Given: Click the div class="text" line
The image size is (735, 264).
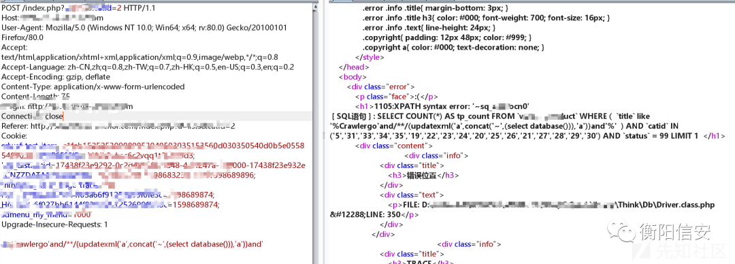Looking at the screenshot, I should coord(412,195).
